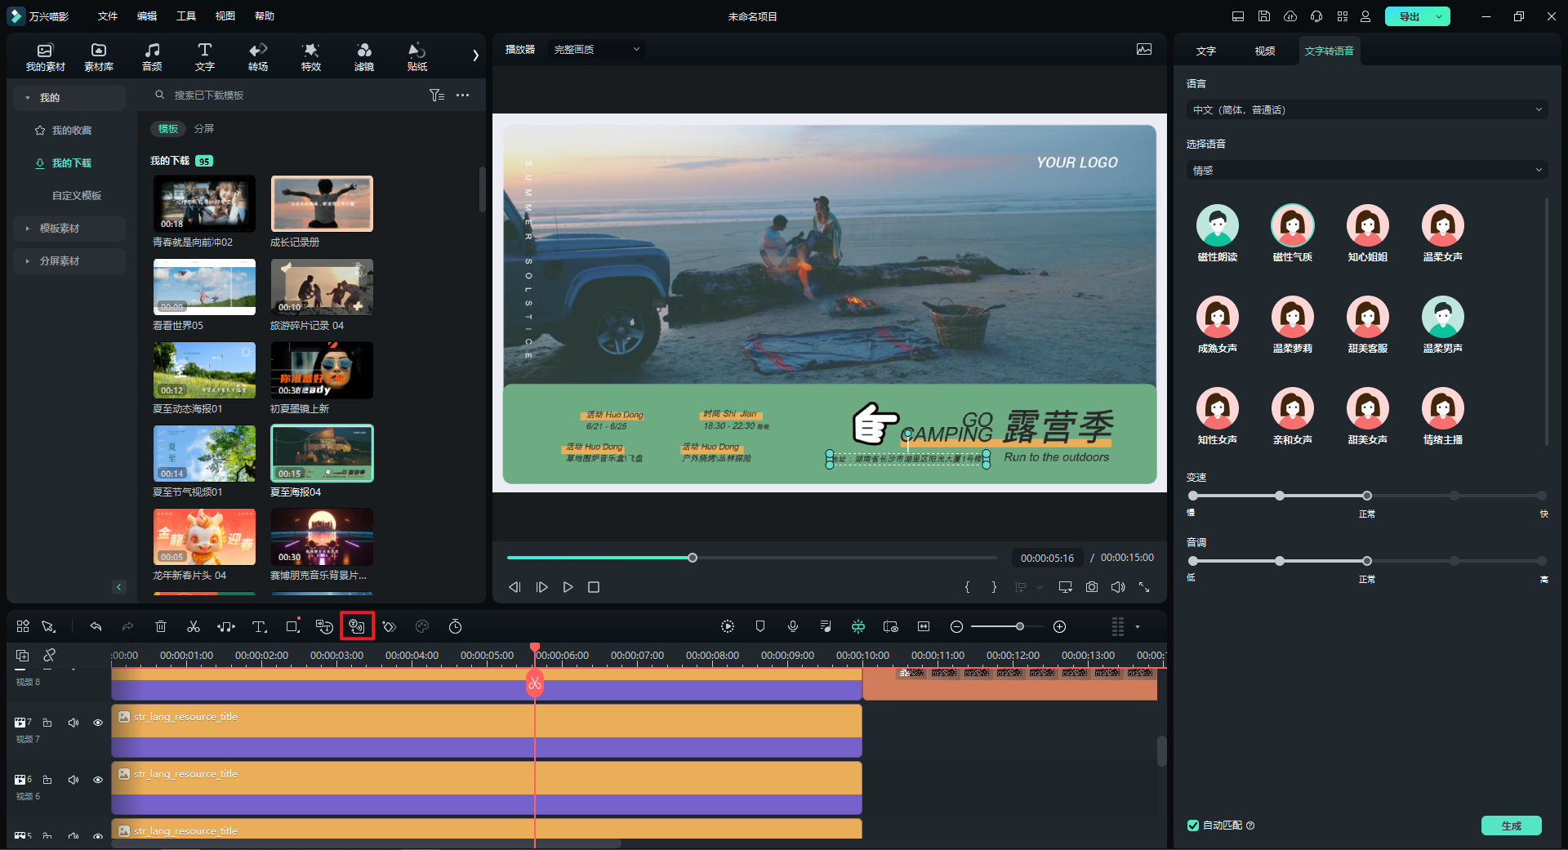The width and height of the screenshot is (1568, 850).
Task: Open the Stickers (贴纸) panel
Action: click(x=416, y=56)
